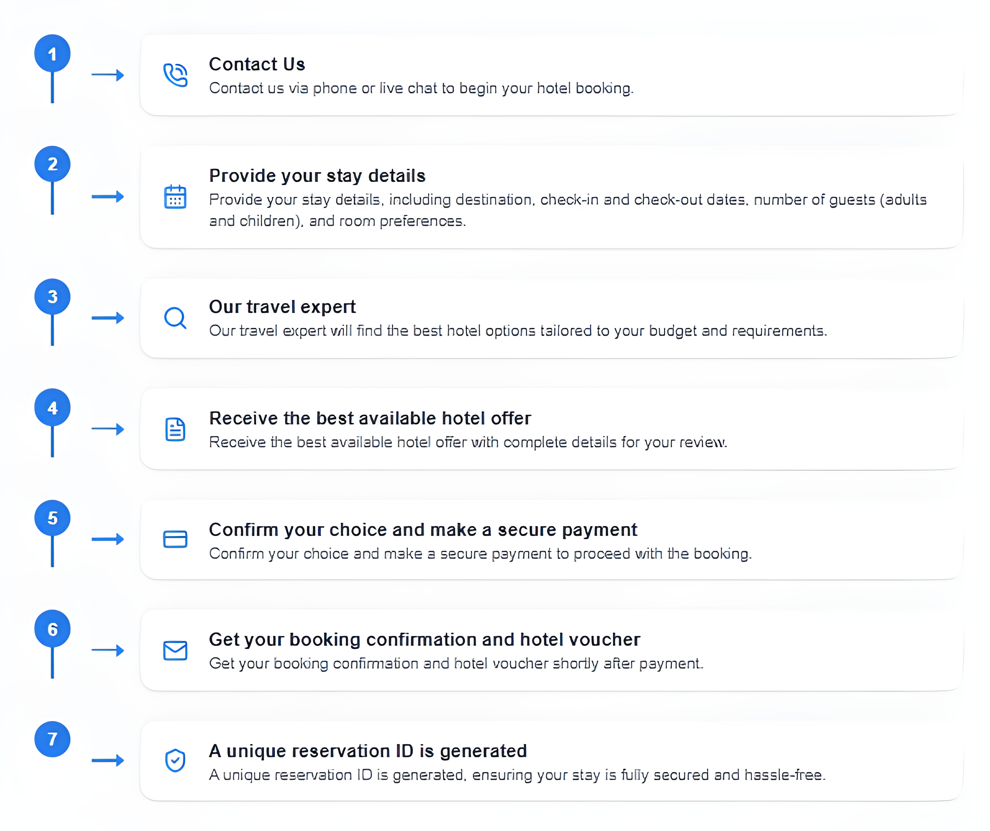
Task: Click the credit card payment icon
Action: pyautogui.click(x=175, y=539)
